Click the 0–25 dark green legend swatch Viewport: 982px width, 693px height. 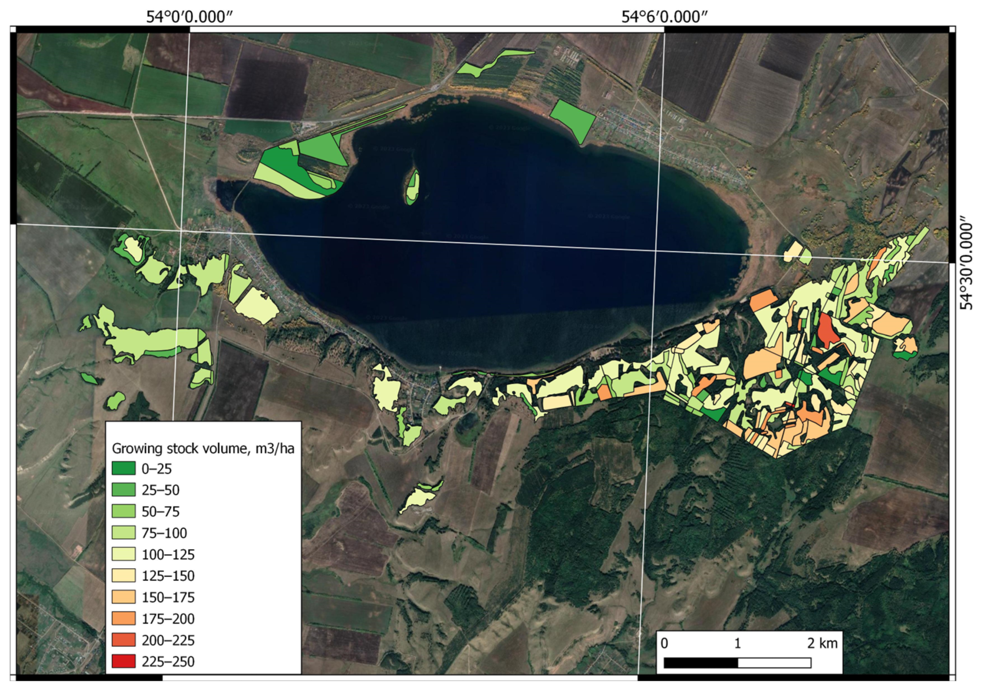(123, 468)
